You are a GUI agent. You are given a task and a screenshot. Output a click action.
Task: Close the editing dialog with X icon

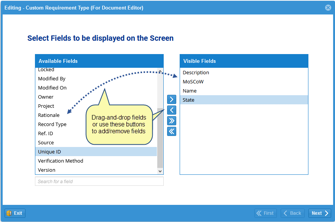coord(328,8)
